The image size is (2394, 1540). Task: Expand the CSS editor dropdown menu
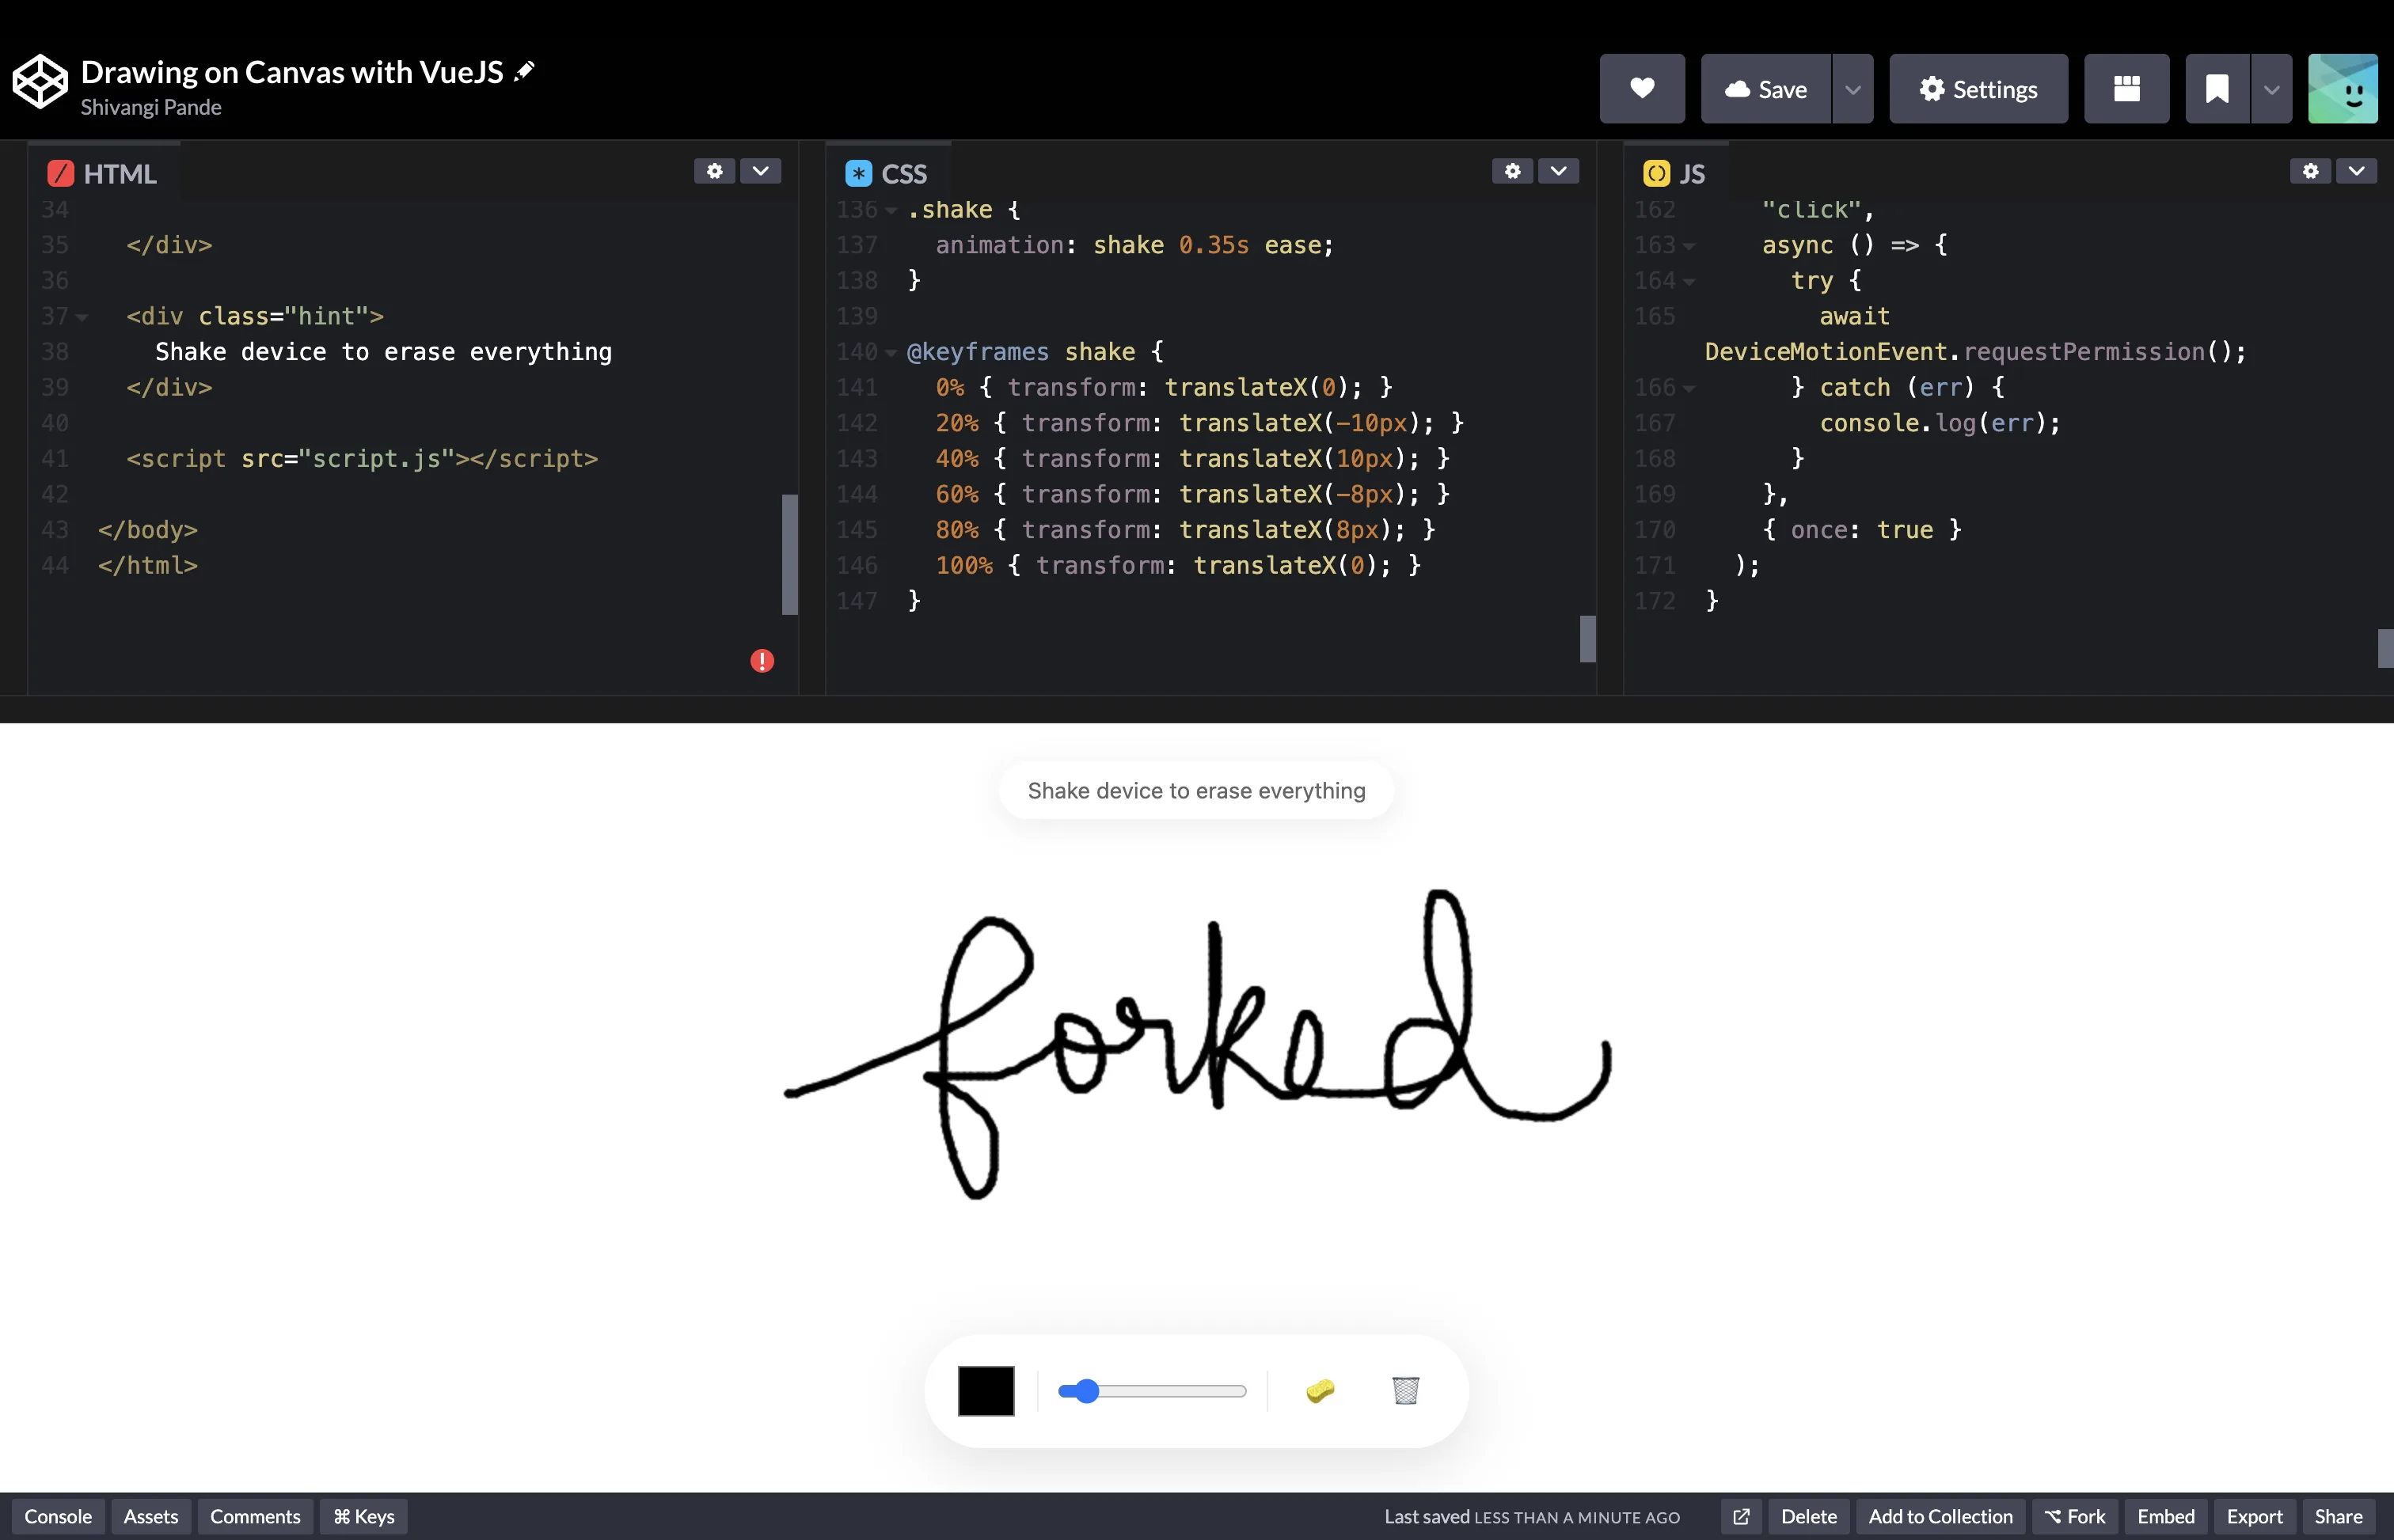[1559, 171]
